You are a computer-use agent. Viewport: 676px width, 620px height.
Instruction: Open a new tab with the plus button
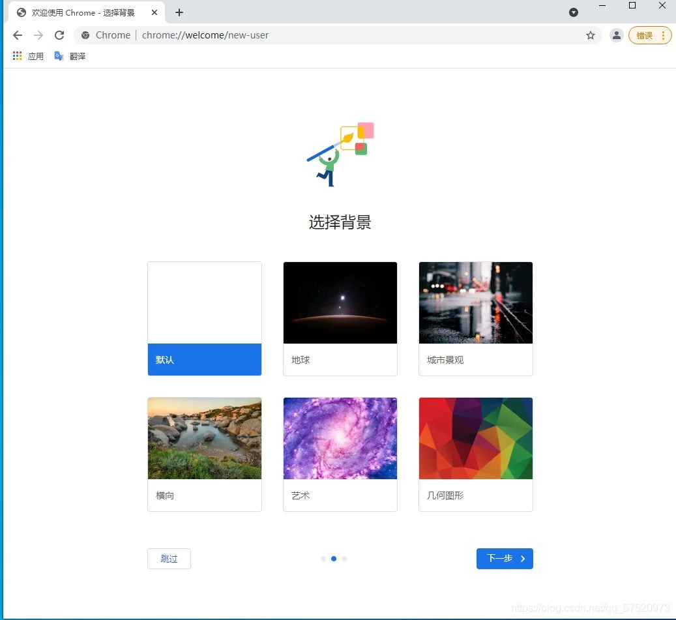point(179,12)
